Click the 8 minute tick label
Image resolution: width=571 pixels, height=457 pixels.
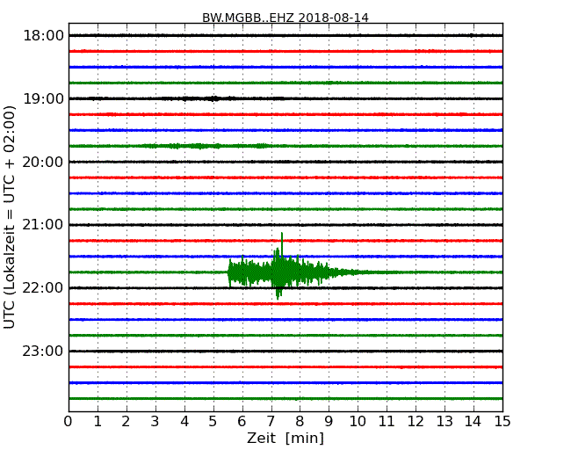point(300,422)
